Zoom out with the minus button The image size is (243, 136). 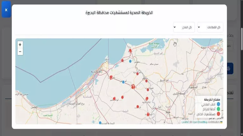pos(20,52)
